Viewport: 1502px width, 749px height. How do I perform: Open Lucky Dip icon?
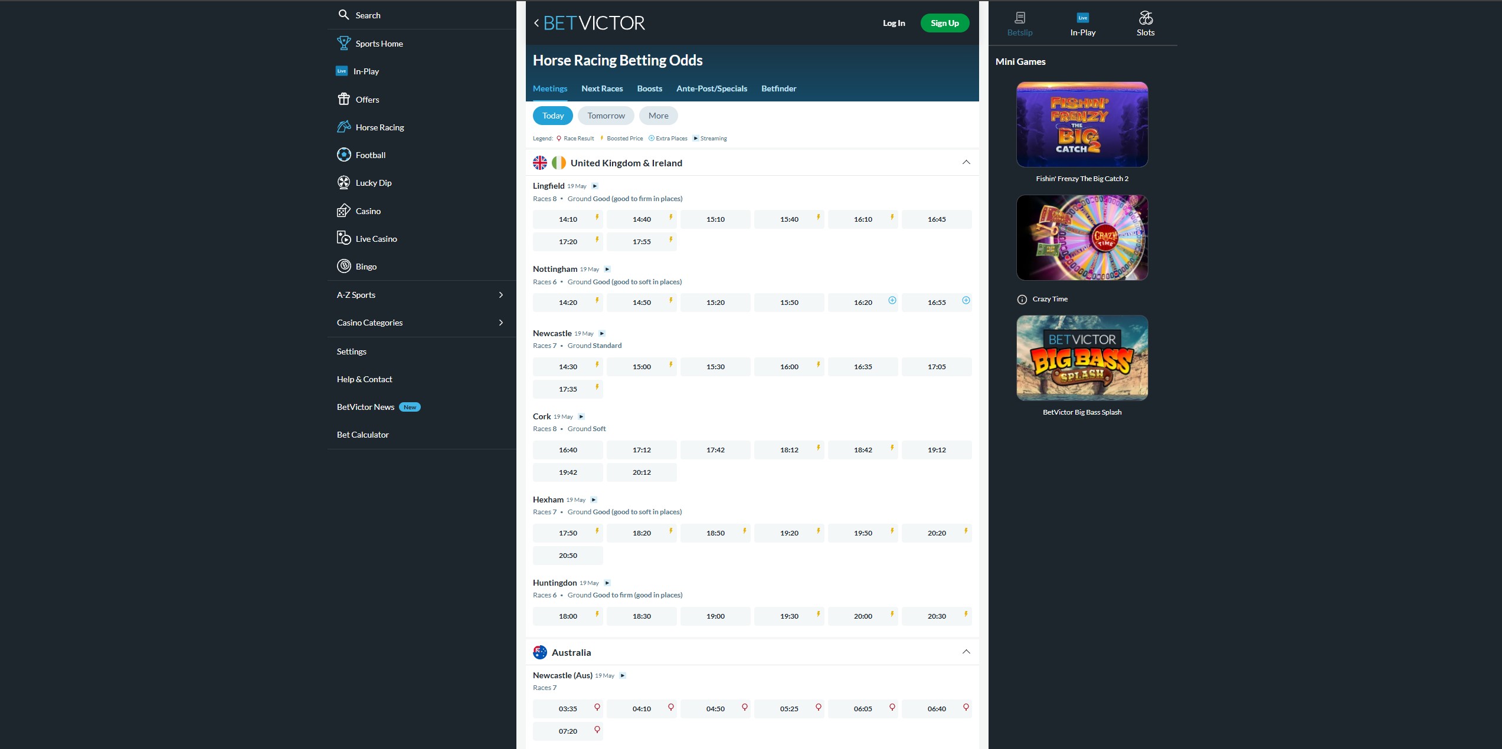(x=343, y=182)
